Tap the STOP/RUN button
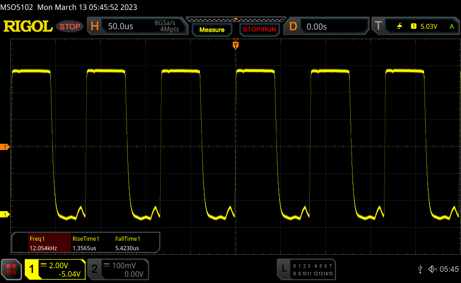 tap(259, 30)
